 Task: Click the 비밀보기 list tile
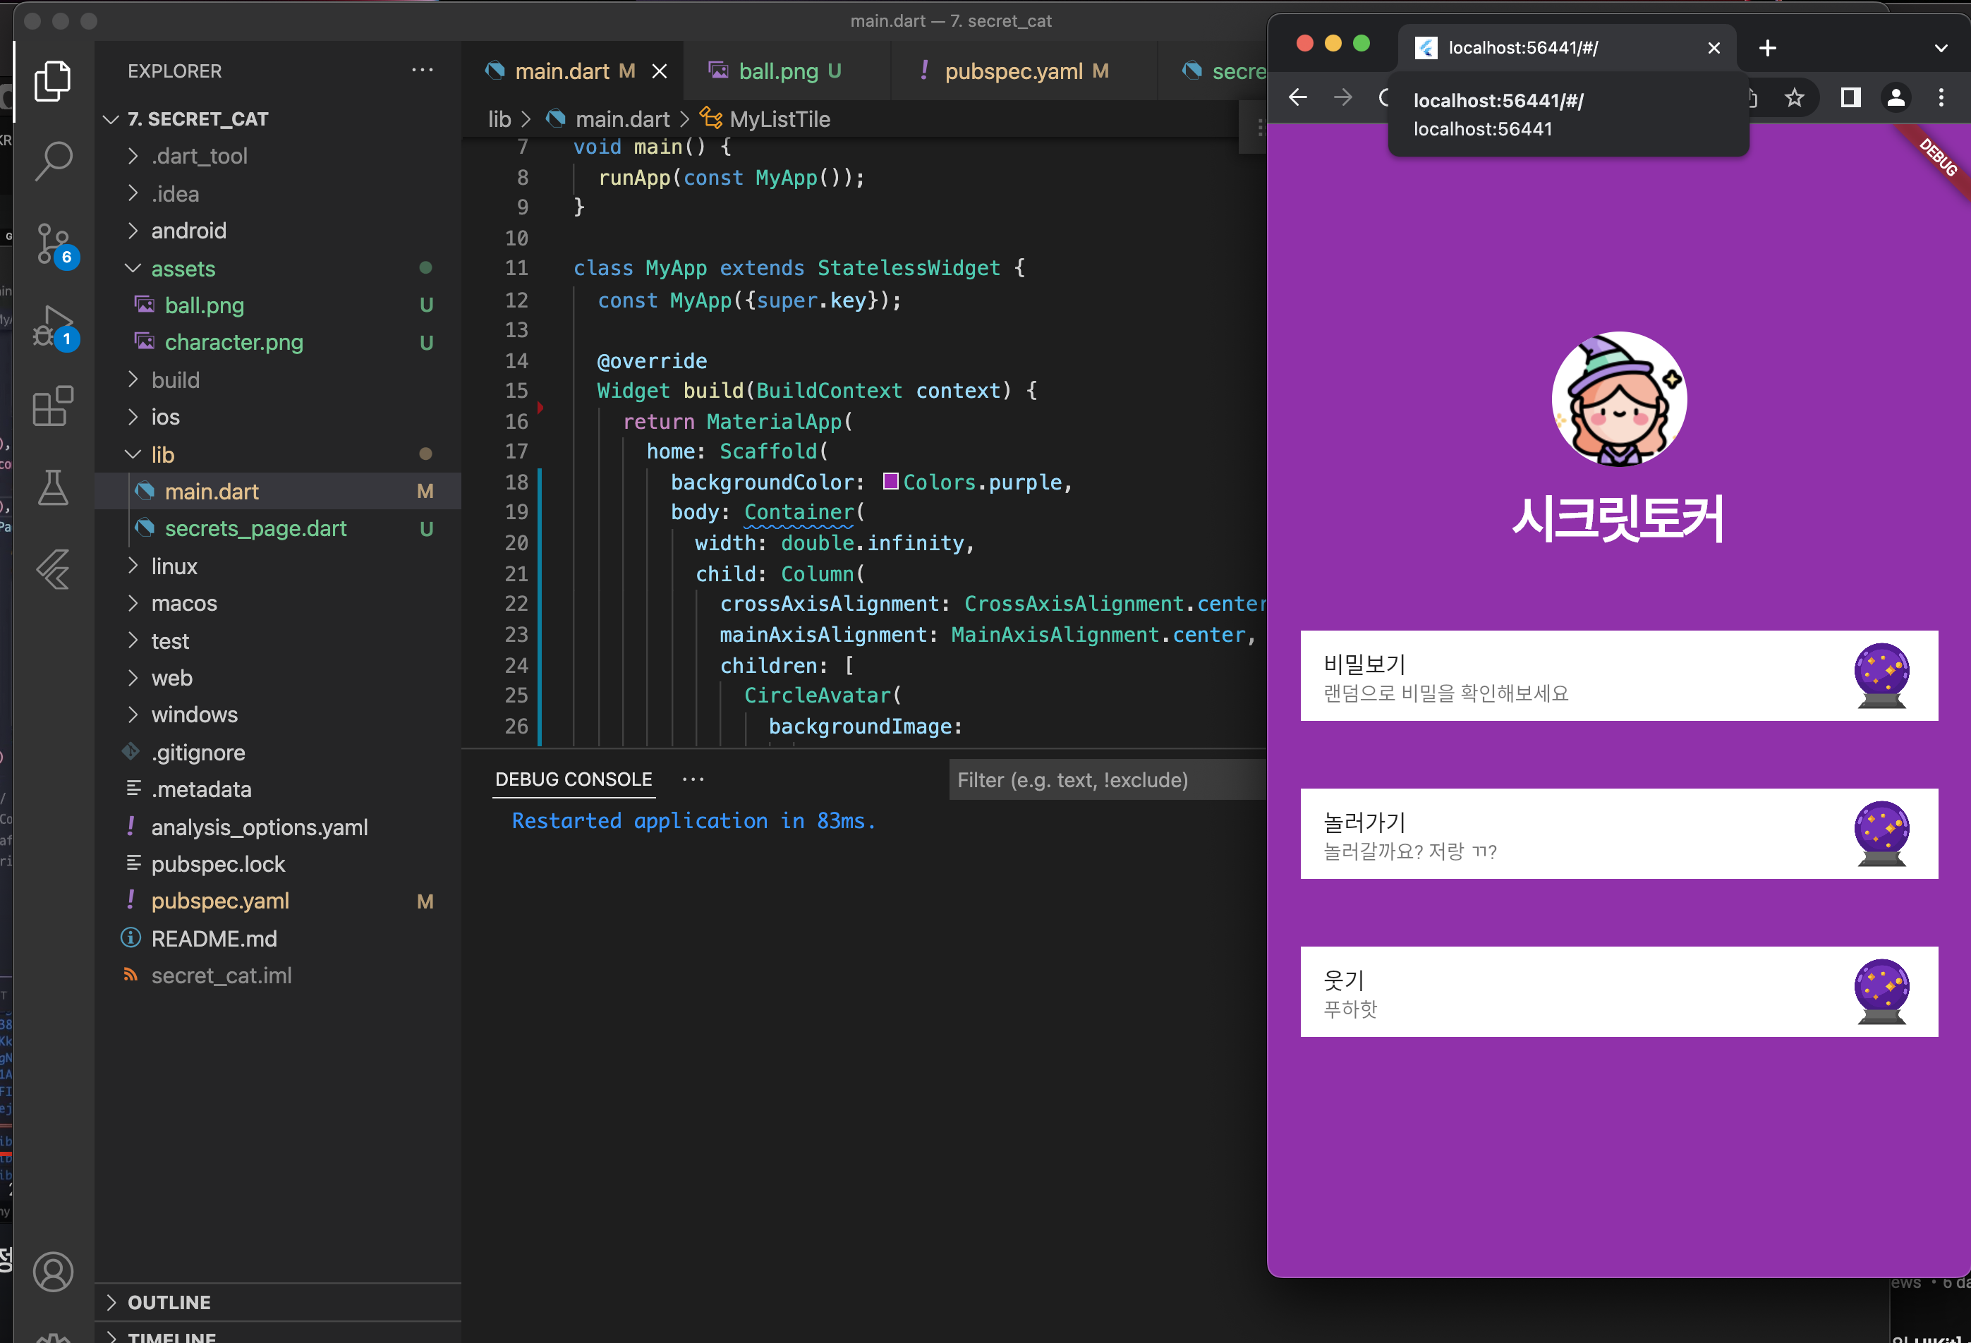pyautogui.click(x=1618, y=676)
